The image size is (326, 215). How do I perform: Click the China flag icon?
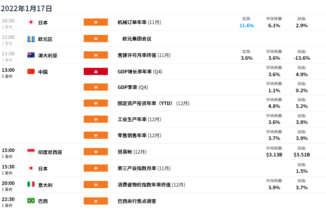[31, 71]
